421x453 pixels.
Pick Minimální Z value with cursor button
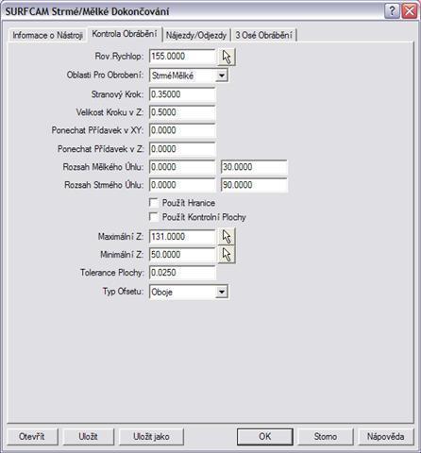227,255
